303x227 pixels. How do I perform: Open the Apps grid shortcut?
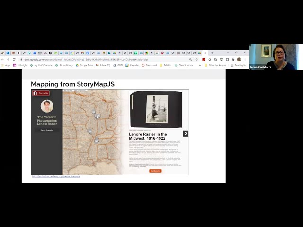click(x=6, y=65)
